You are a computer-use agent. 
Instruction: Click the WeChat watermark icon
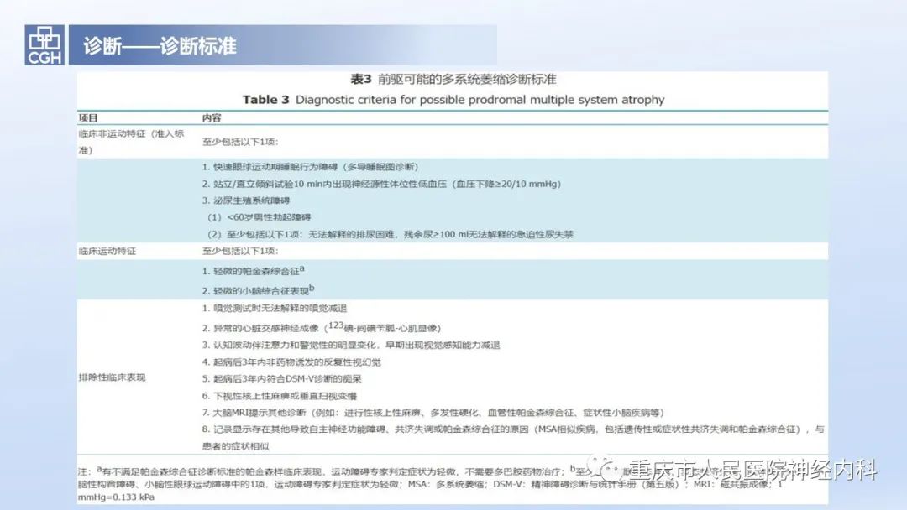[604, 471]
